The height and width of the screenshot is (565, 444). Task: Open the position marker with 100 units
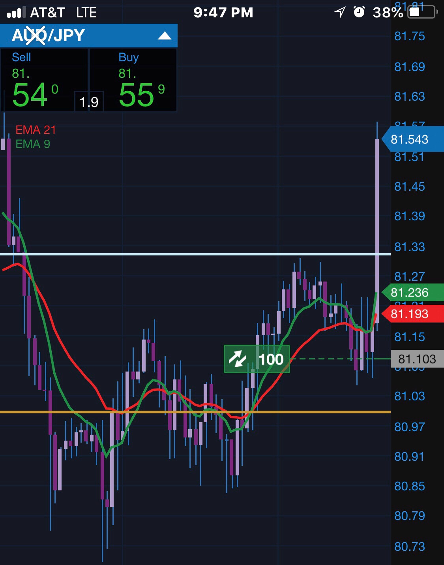coord(257,359)
